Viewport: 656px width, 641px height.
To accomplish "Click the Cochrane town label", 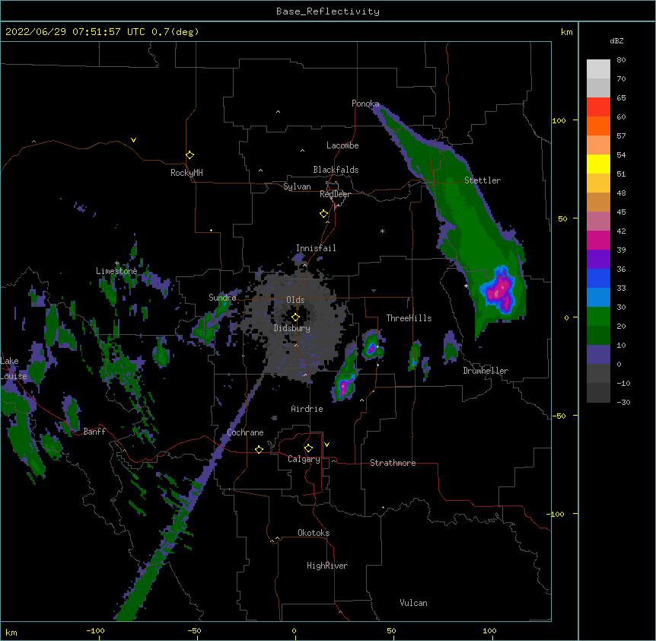I will pyautogui.click(x=245, y=432).
